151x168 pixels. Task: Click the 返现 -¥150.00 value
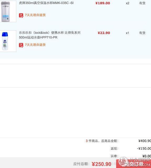tap(144, 149)
